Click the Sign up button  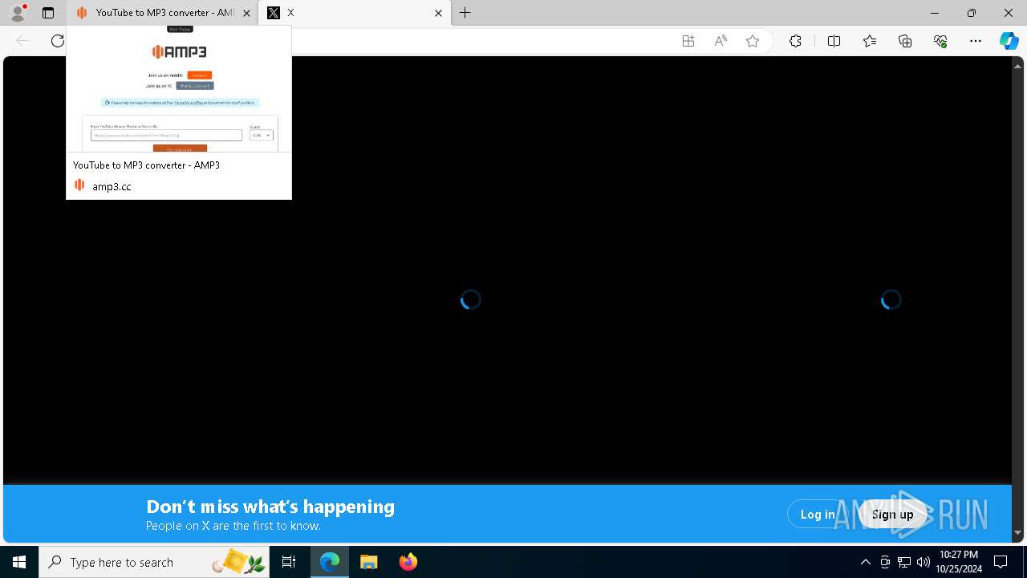(892, 515)
